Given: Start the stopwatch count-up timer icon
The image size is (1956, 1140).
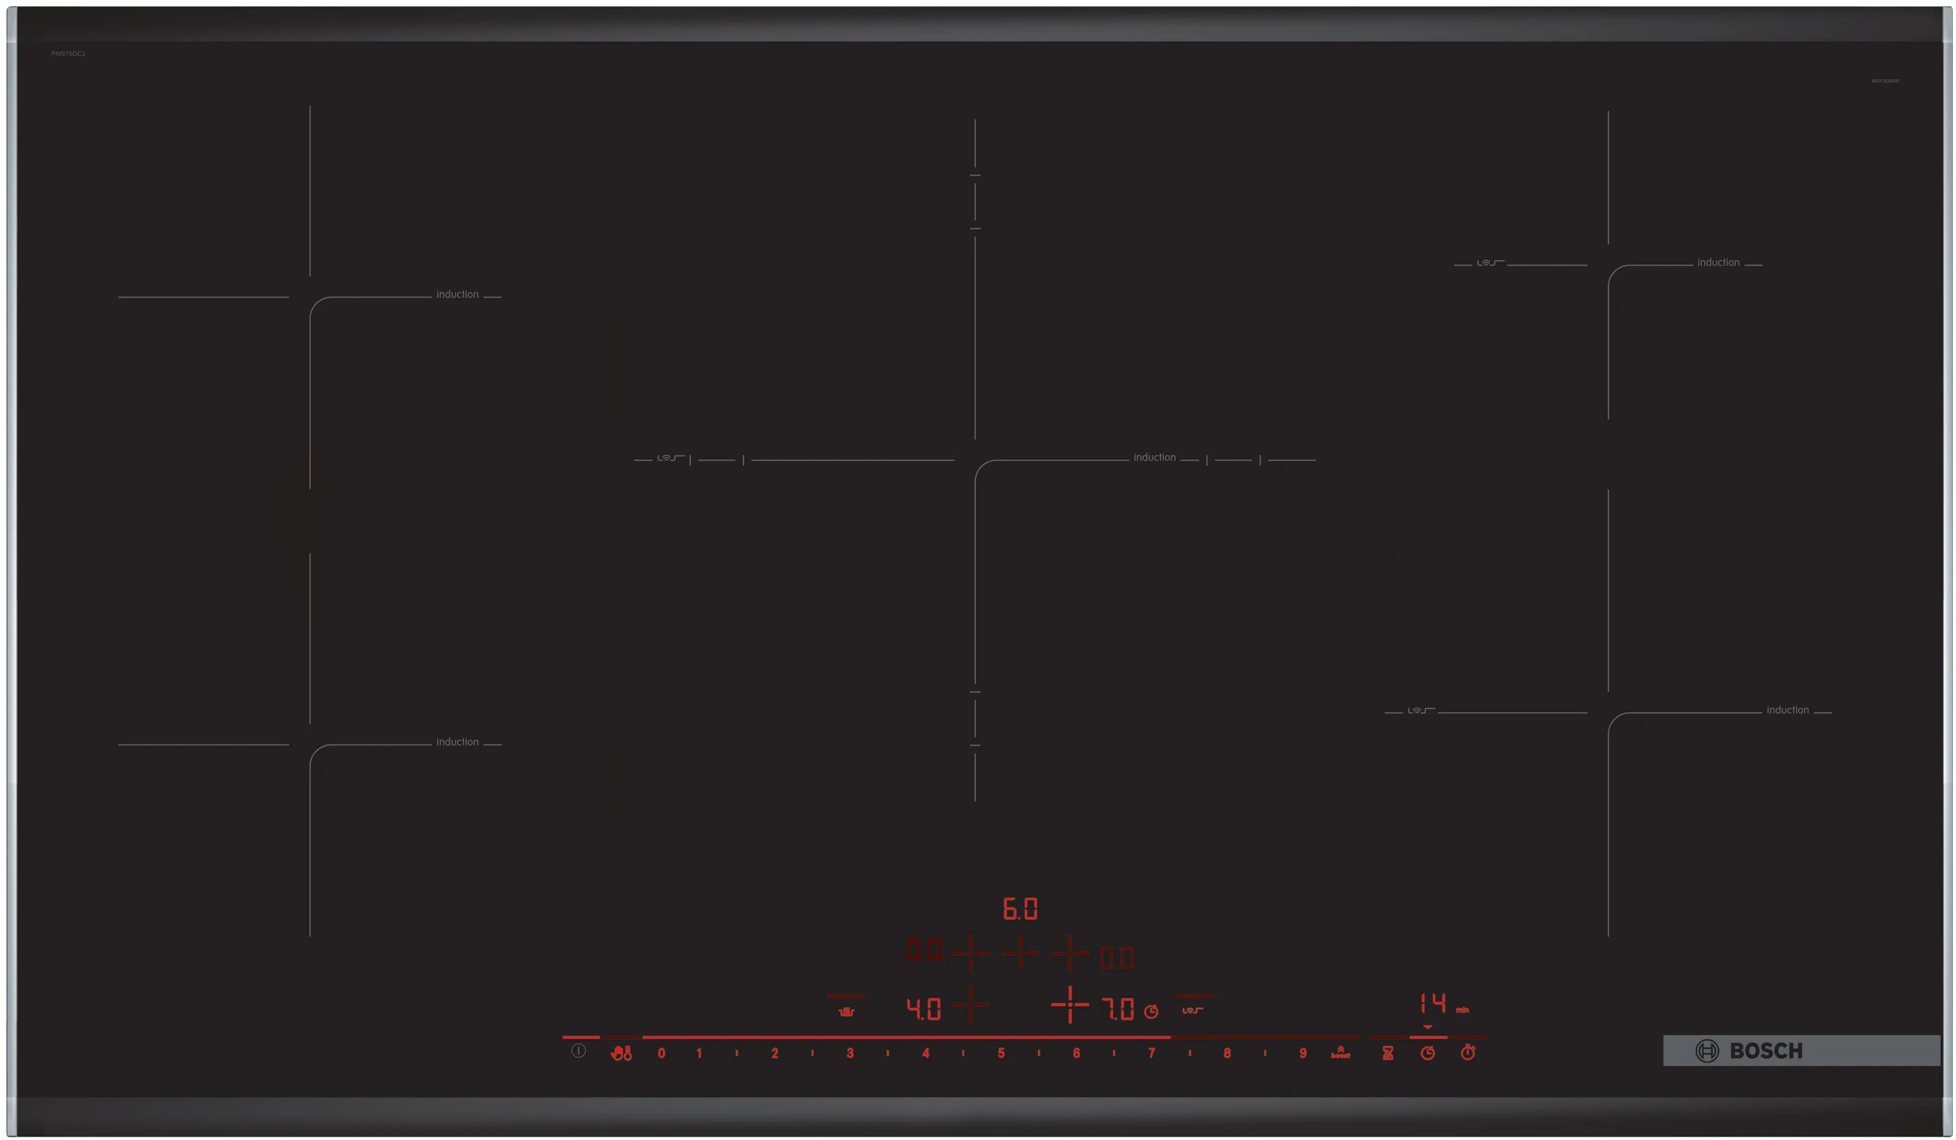Looking at the screenshot, I should tap(1468, 1052).
